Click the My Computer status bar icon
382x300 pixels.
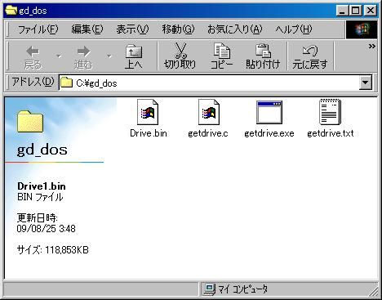click(209, 289)
